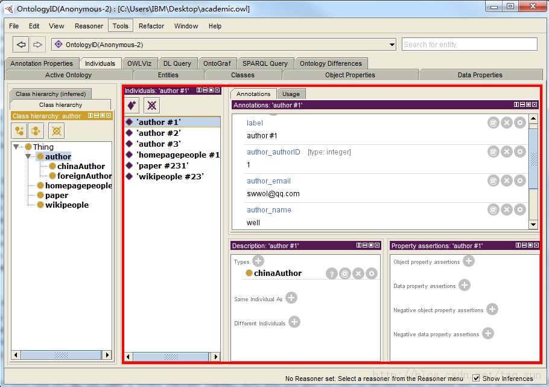
Task: Edit the author_name annotation
Action: (520, 209)
